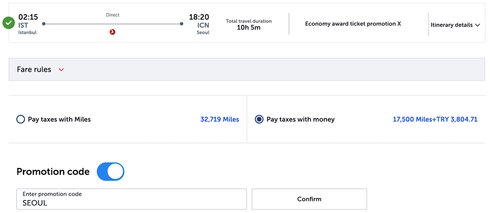Click the 32,719 Miles price

coord(220,119)
